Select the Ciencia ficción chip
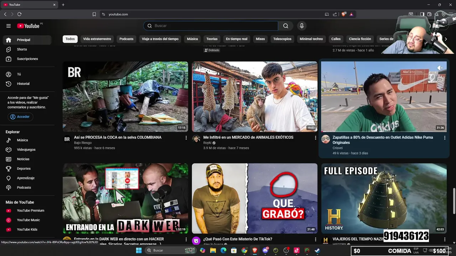 [x=360, y=39]
